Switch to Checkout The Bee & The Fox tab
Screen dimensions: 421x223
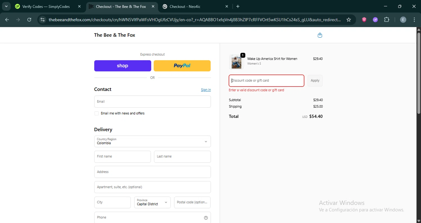pyautogui.click(x=122, y=6)
